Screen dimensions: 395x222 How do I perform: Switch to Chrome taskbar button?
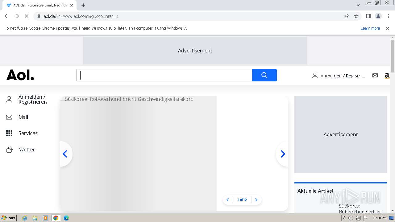[x=56, y=218]
